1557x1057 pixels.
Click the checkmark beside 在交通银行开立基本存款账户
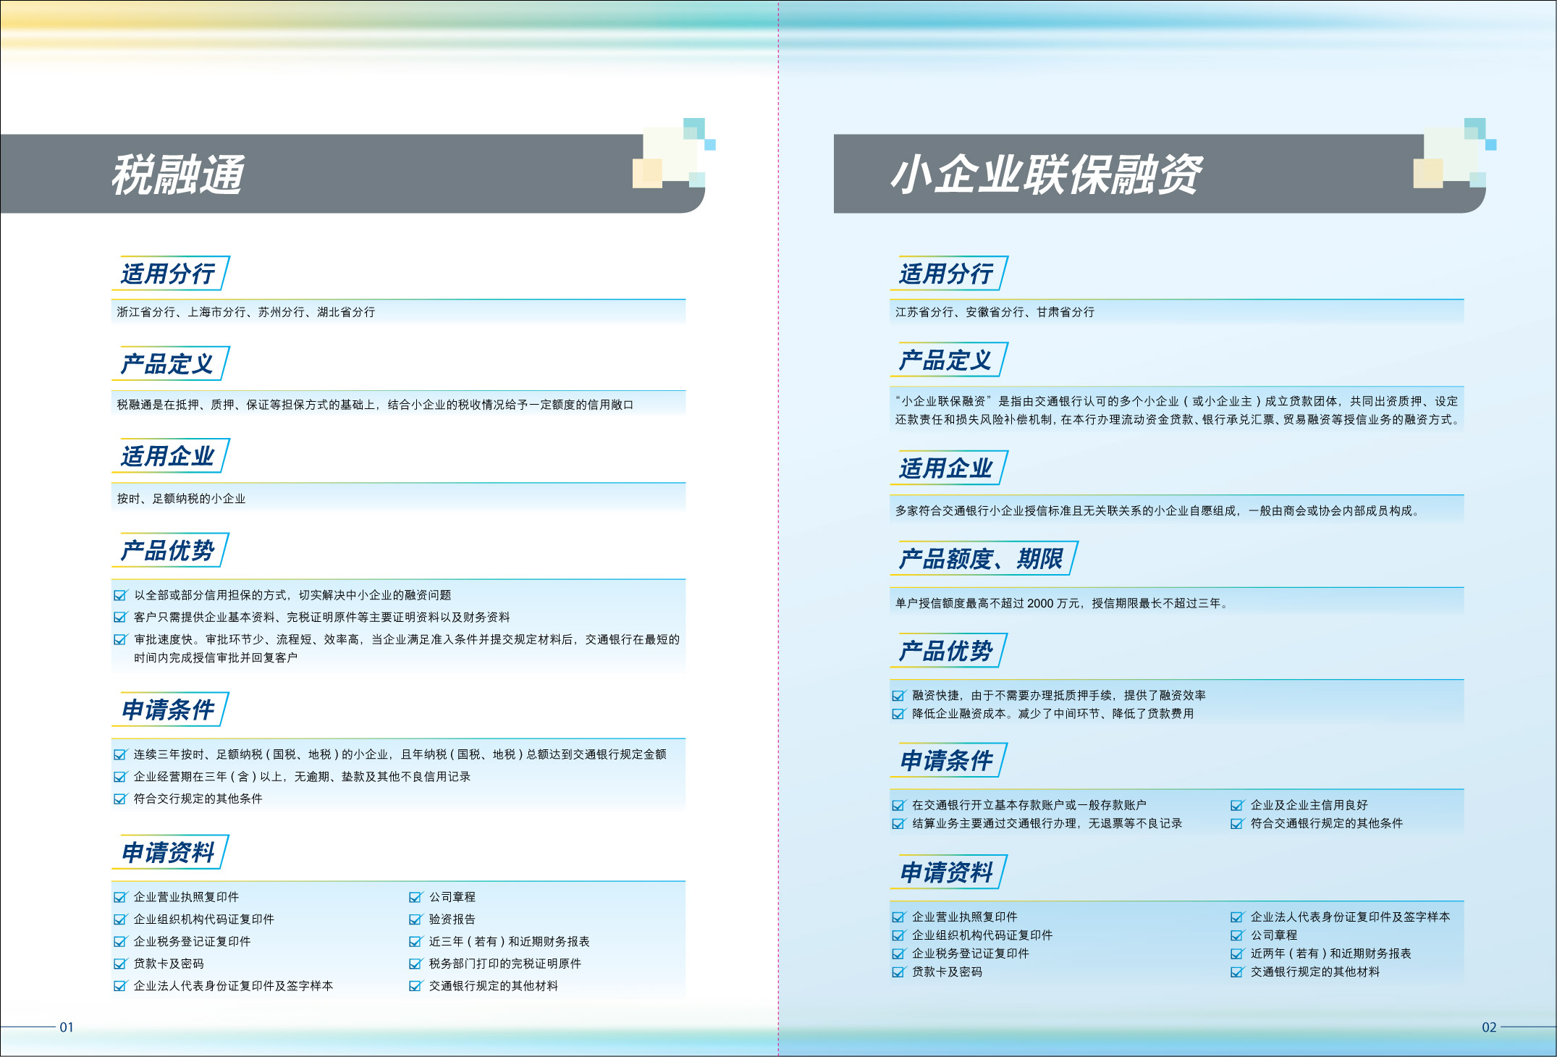pos(898,805)
